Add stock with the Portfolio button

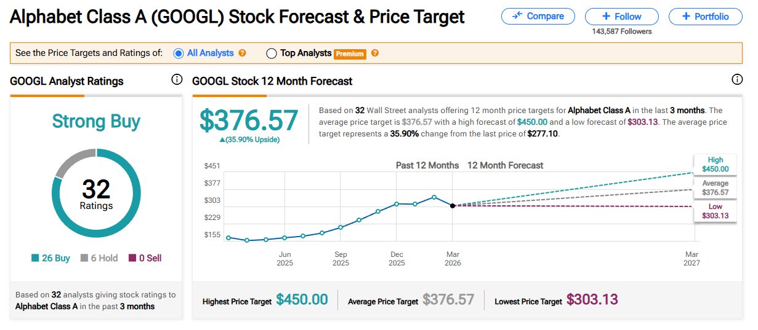(706, 17)
